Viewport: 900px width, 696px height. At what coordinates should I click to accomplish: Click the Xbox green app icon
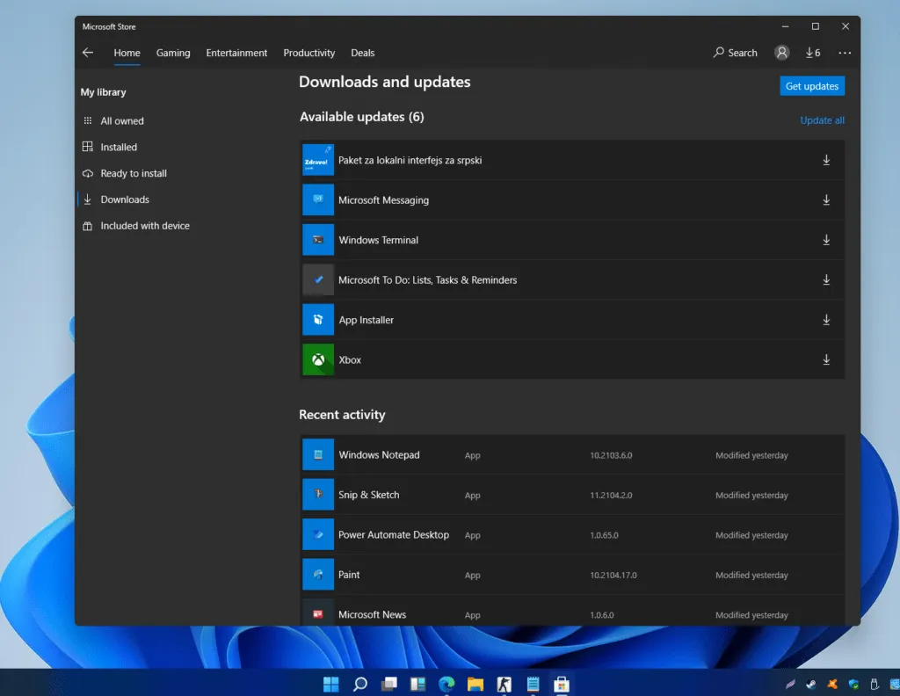pyautogui.click(x=318, y=359)
